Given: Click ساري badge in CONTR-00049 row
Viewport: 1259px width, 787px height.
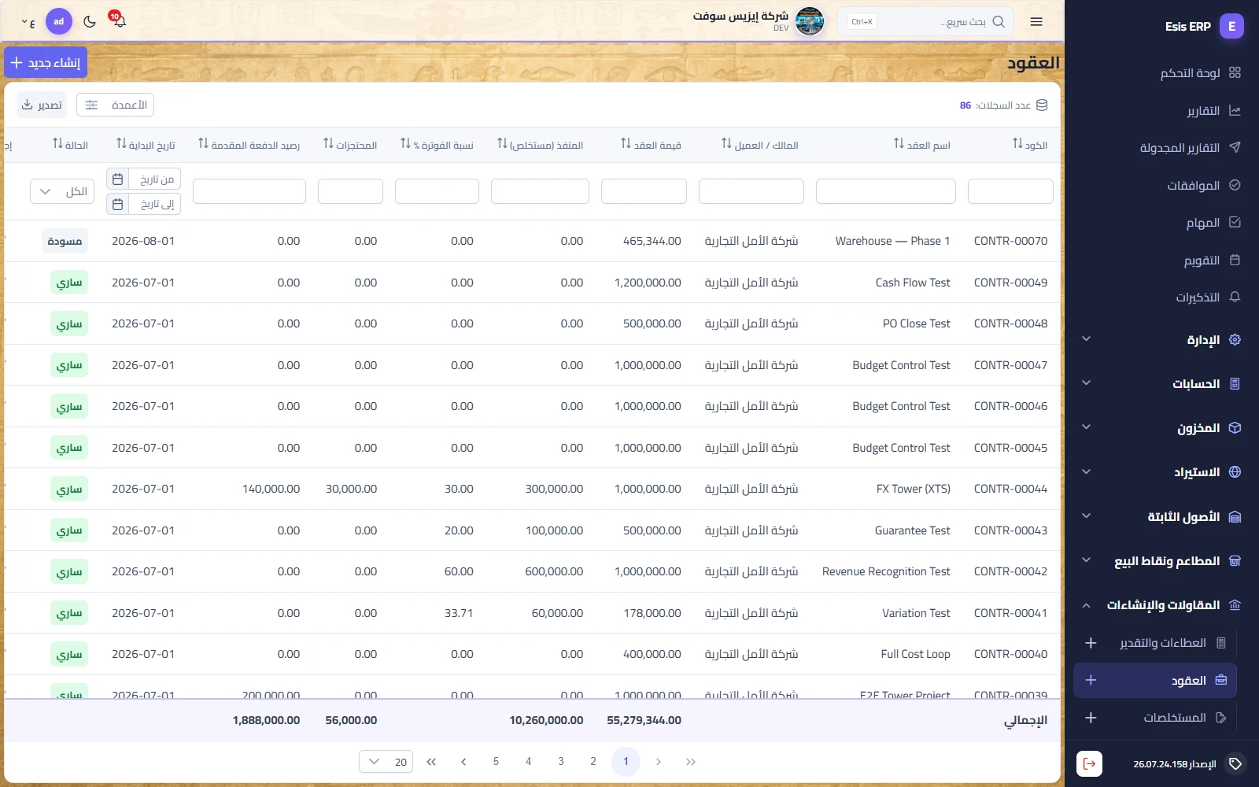Looking at the screenshot, I should click(69, 283).
